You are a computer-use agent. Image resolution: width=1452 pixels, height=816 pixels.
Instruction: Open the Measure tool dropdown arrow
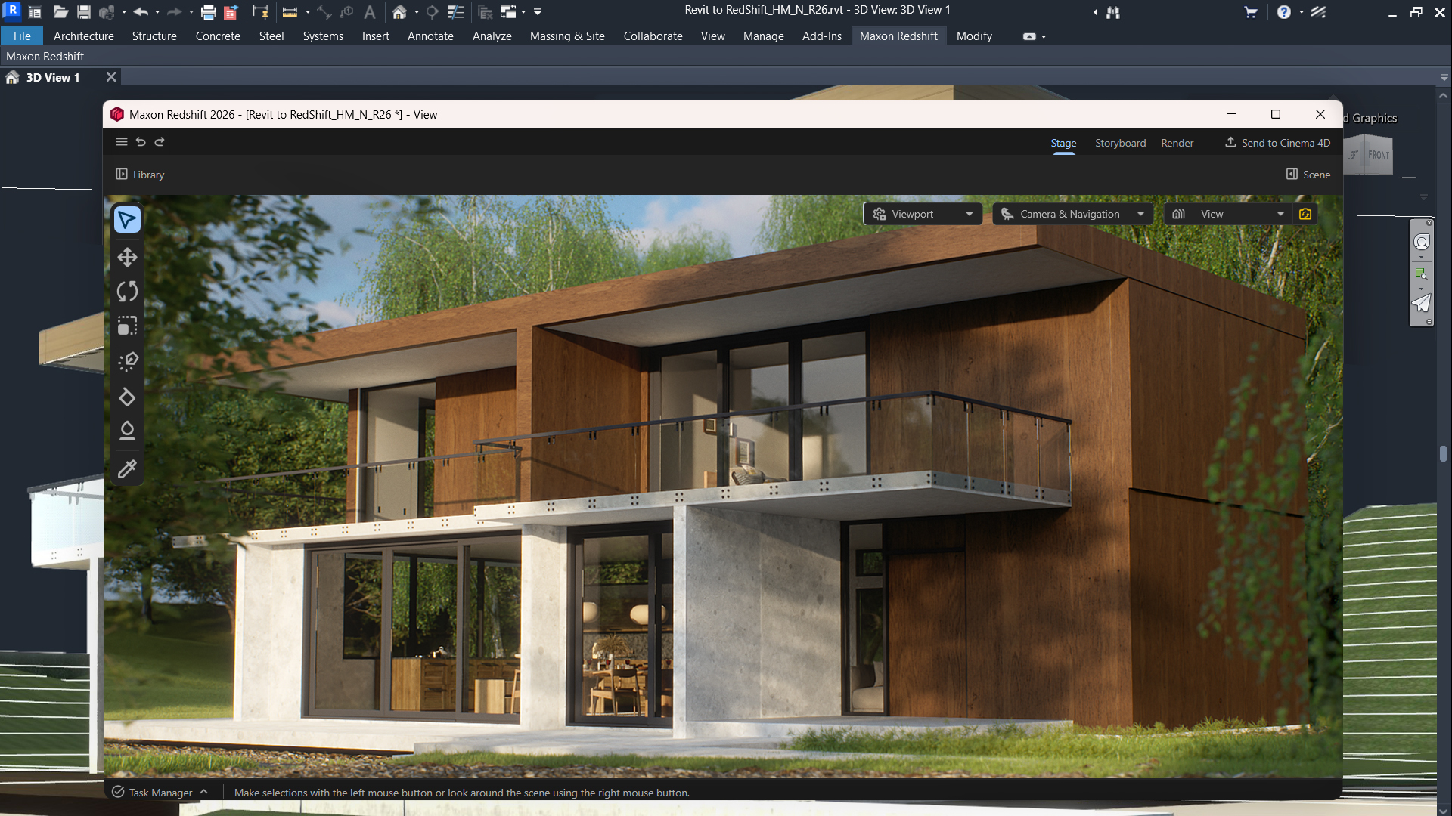coord(308,12)
